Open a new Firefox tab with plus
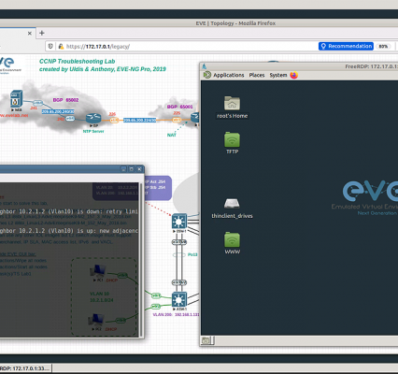 coord(42,33)
